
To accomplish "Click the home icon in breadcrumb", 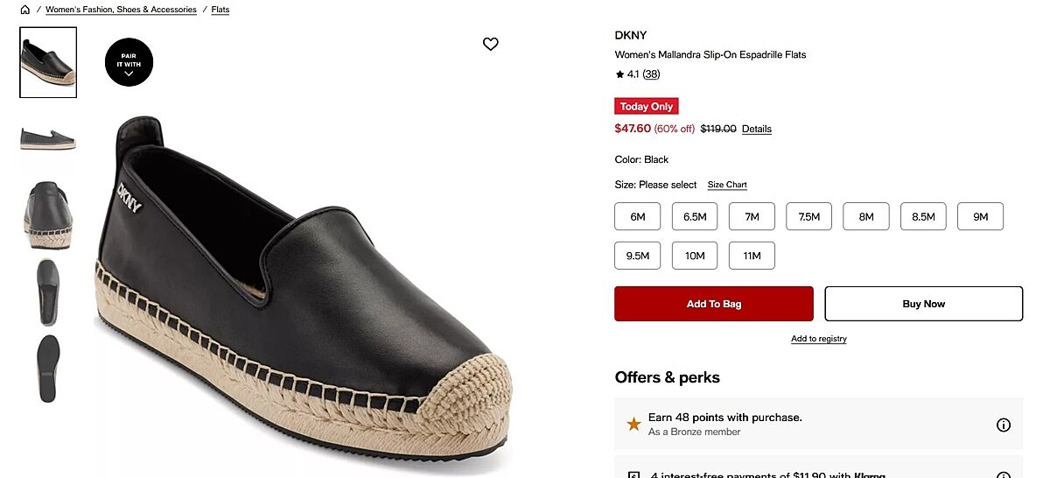I will click(x=24, y=10).
